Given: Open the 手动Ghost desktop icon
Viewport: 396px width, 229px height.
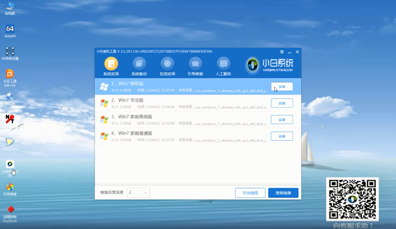Looking at the screenshot, I should (10, 144).
